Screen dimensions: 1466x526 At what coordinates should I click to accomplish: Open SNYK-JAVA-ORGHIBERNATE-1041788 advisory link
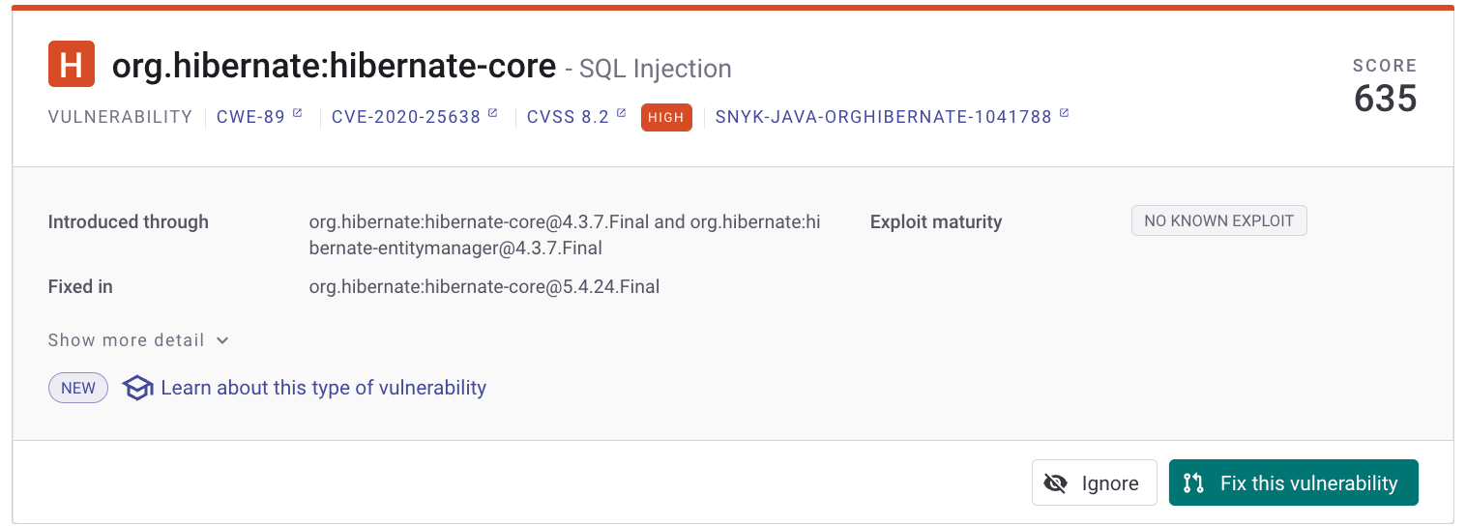(x=892, y=117)
